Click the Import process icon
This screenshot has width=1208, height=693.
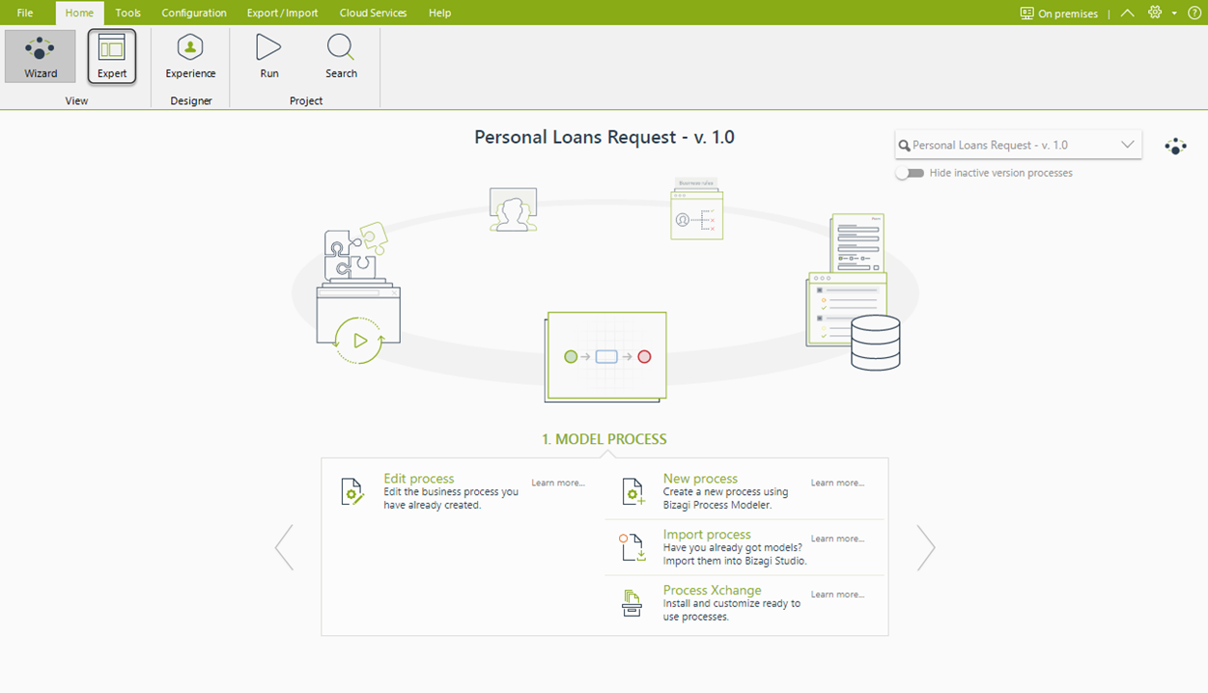pyautogui.click(x=632, y=547)
